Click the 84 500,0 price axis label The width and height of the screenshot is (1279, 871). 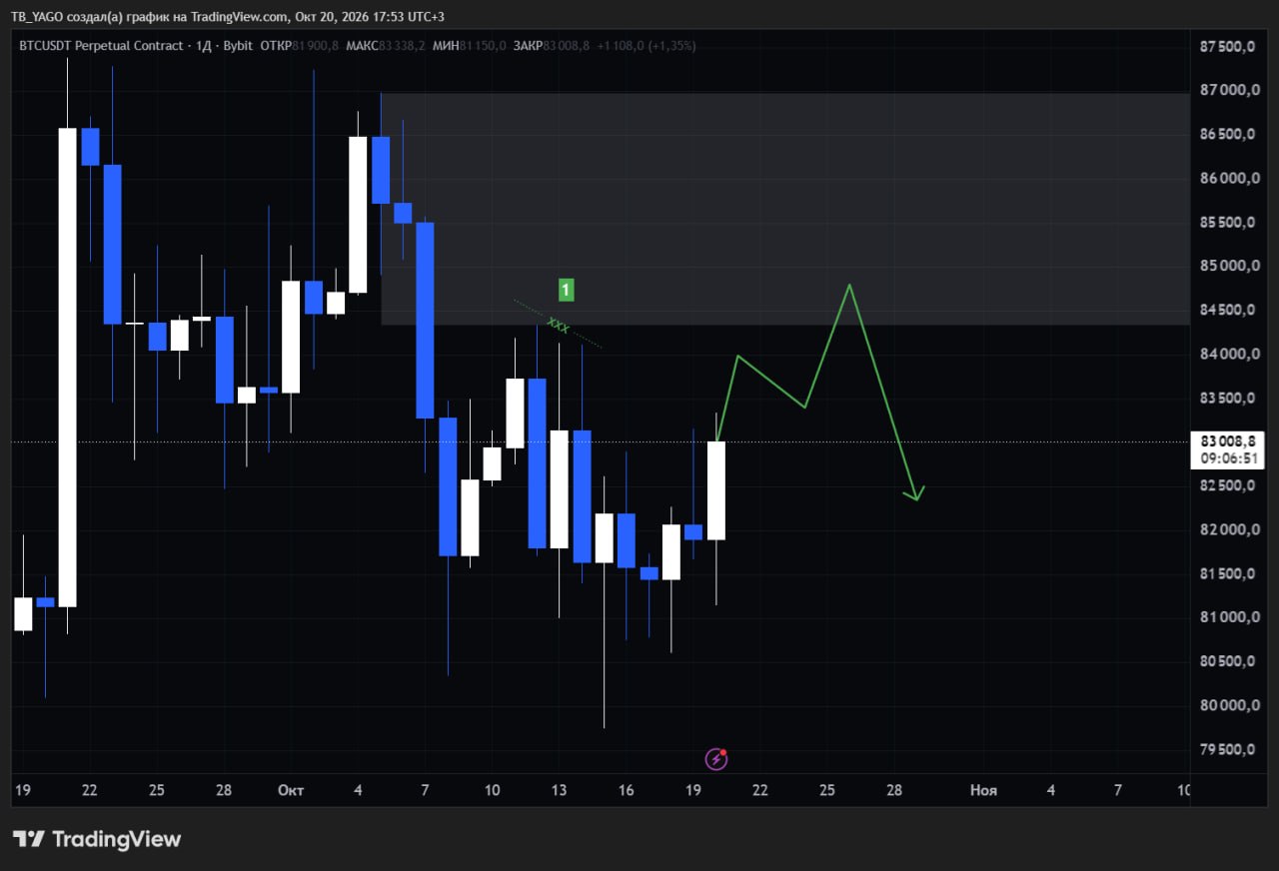click(1227, 311)
